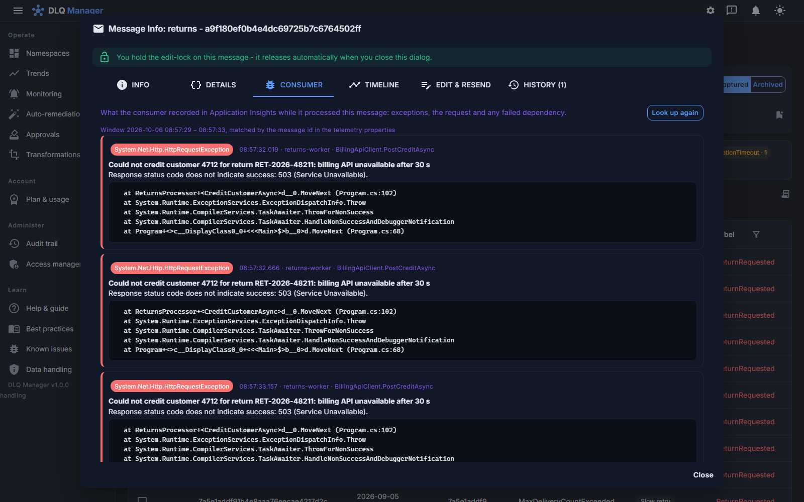Open the feedback icon in top bar
Viewport: 804px width, 502px height.
pos(732,11)
